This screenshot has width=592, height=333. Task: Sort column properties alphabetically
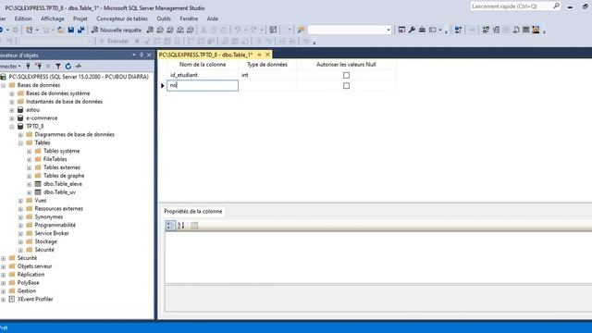pyautogui.click(x=181, y=226)
